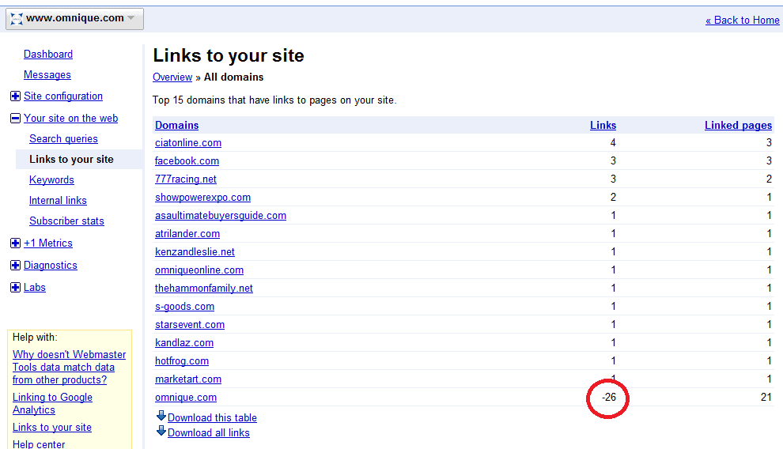Image resolution: width=783 pixels, height=449 pixels.
Task: Go to the Overview breadcrumb link
Action: [x=172, y=77]
